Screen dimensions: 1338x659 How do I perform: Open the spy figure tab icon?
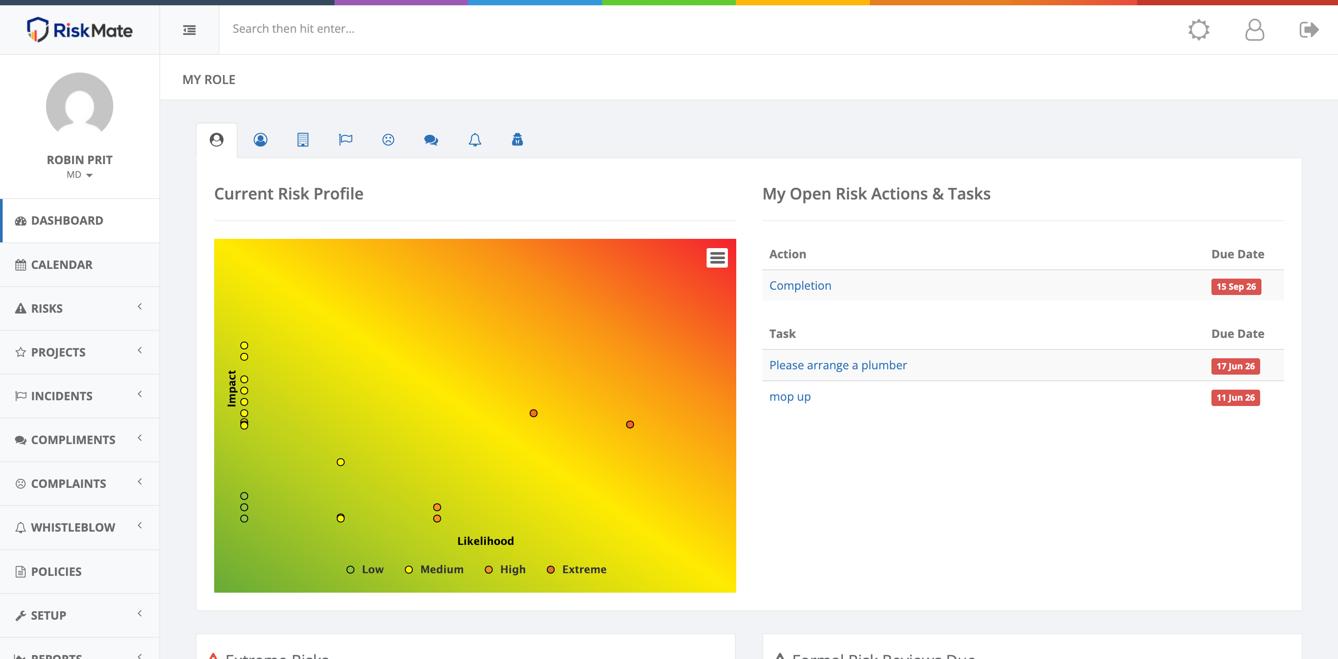[517, 140]
